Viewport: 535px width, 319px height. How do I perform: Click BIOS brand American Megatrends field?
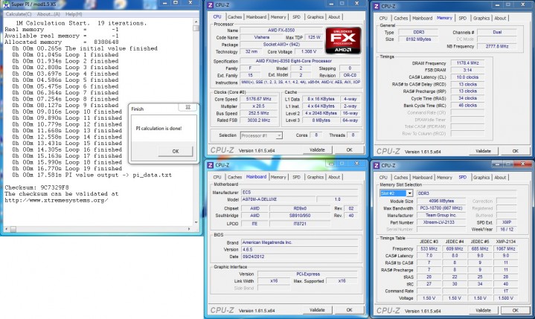pyautogui.click(x=300, y=242)
